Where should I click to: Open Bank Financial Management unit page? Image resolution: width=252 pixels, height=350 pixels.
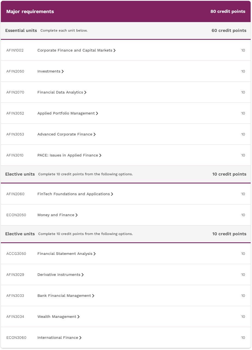point(66,296)
